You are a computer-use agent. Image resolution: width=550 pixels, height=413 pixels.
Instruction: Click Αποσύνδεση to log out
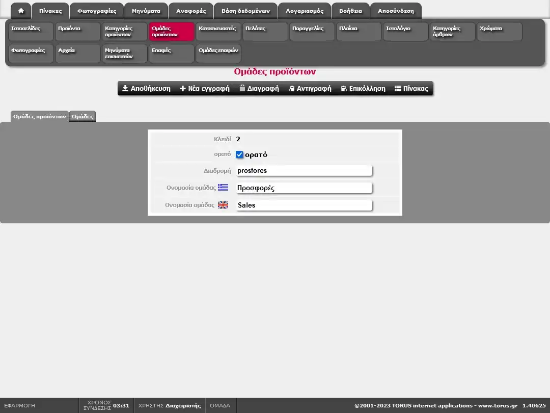pos(396,11)
